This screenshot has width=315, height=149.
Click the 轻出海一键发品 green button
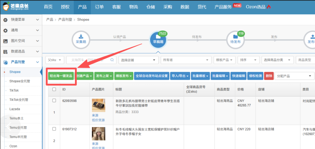(x=61, y=76)
